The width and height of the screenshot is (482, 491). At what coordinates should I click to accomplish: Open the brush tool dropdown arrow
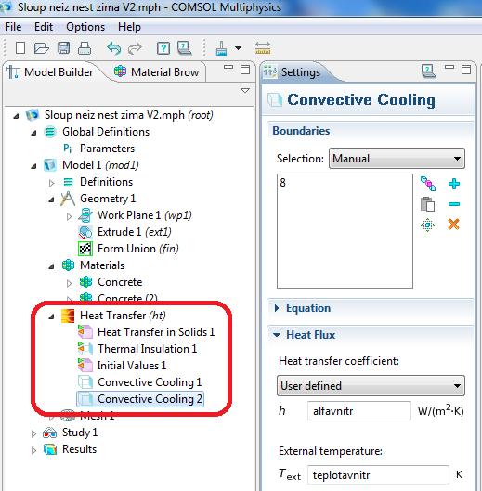point(238,48)
